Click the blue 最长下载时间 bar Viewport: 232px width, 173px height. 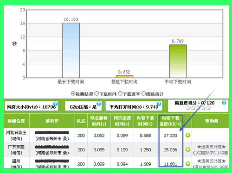(x=71, y=50)
